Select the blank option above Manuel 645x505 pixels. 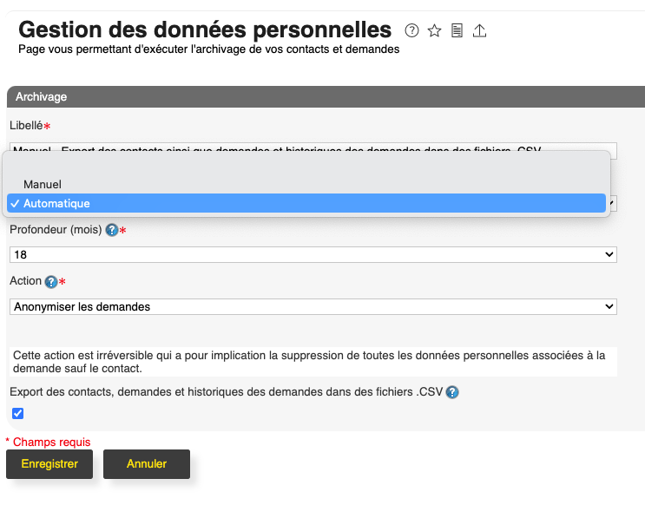coord(304,166)
